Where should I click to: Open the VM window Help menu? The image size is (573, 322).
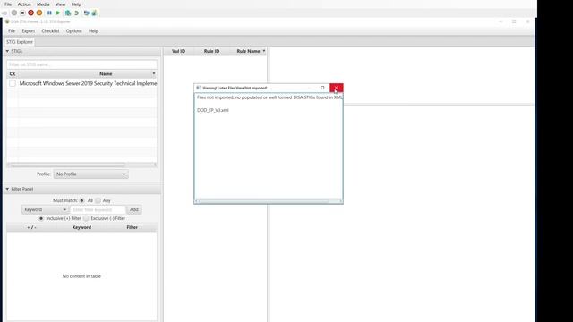click(x=76, y=4)
